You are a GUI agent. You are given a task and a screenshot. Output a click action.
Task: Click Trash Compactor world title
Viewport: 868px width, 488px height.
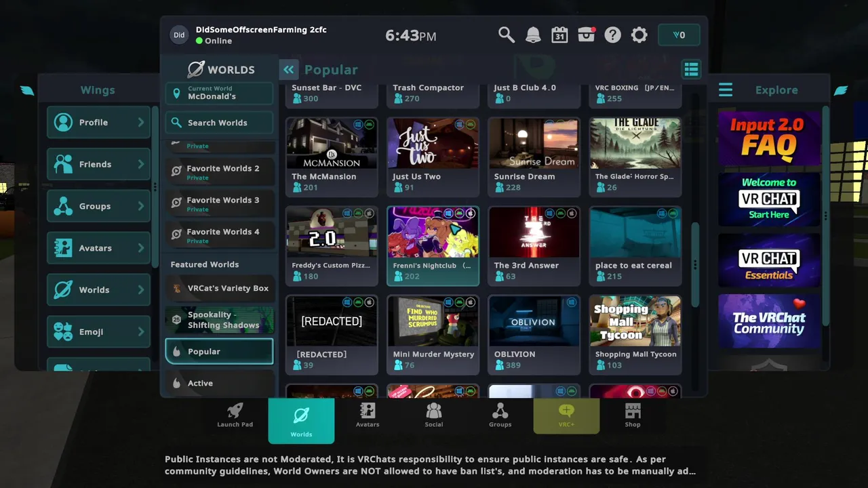[428, 87]
